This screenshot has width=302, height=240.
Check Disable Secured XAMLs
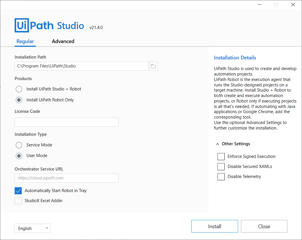221,167
